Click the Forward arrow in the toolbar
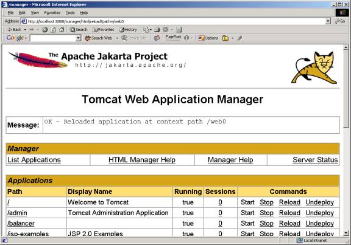The image size is (351, 245). [x=32, y=29]
